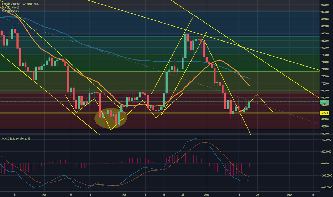Click the MACD 200.0000 axis label
Viewport: 333px width, 197px height.
[x=326, y=152]
